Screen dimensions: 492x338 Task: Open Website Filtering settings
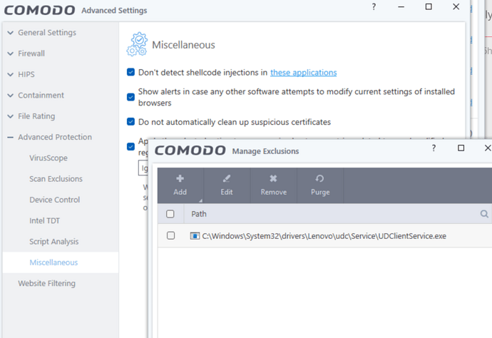coord(46,283)
